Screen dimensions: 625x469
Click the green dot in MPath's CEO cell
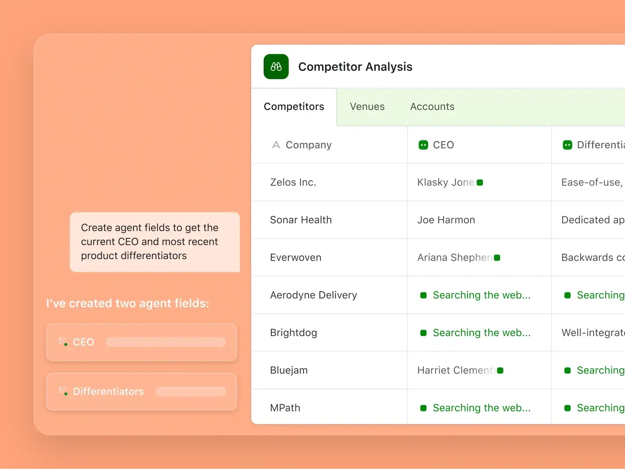point(423,408)
